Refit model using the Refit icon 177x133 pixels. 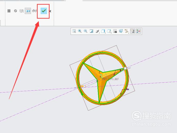pyautogui.click(x=74, y=31)
